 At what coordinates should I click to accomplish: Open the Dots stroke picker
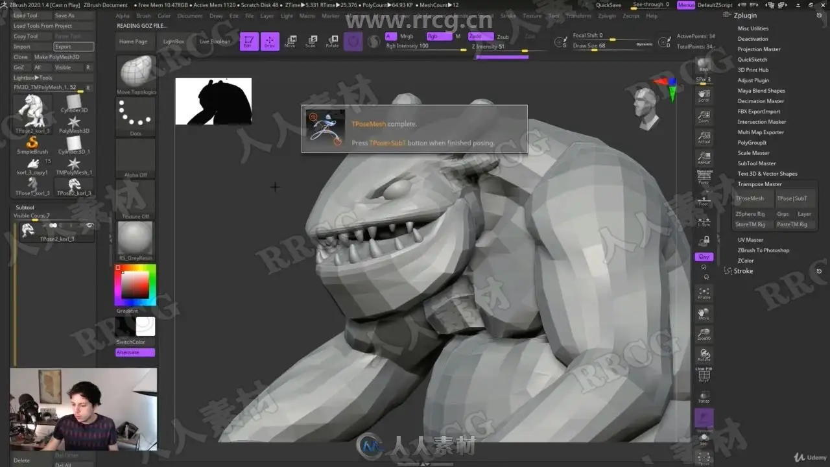pyautogui.click(x=136, y=117)
